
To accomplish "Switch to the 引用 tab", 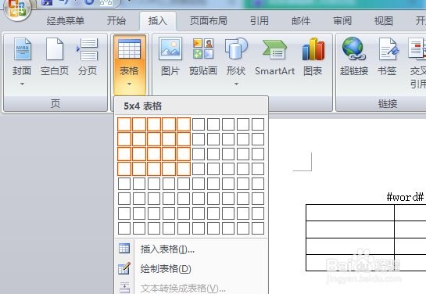I will (x=260, y=21).
